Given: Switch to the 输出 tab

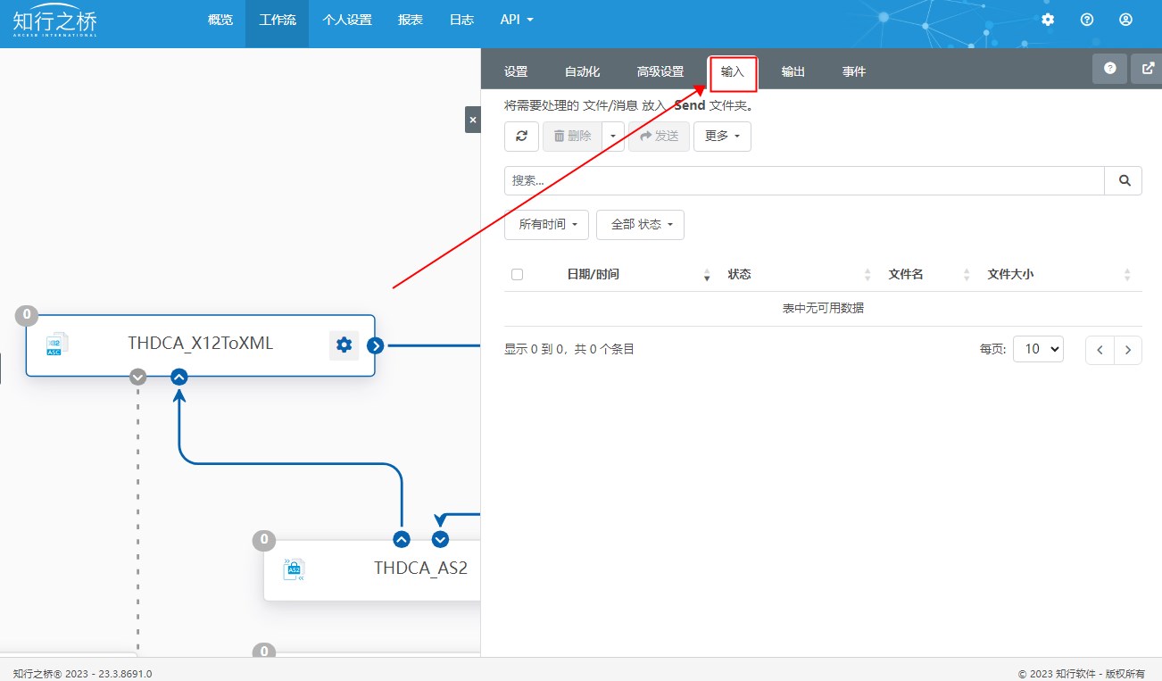Looking at the screenshot, I should click(793, 72).
